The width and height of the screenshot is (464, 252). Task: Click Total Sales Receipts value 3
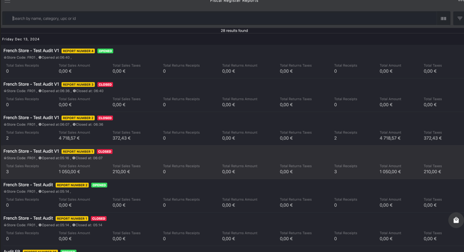coord(7,171)
